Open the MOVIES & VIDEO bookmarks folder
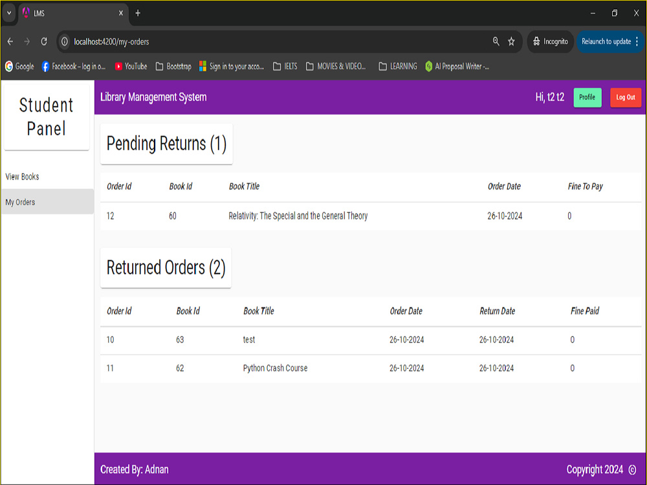647x485 pixels. [336, 67]
